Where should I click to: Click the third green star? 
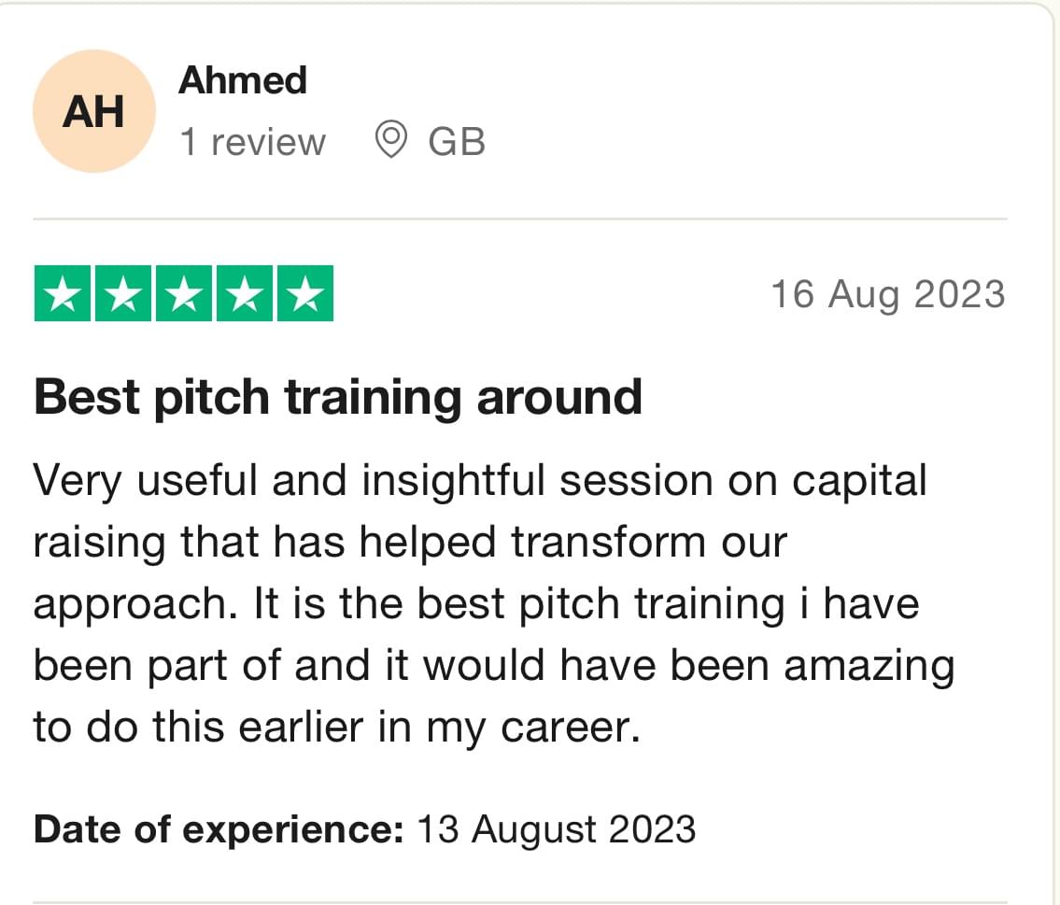point(184,293)
